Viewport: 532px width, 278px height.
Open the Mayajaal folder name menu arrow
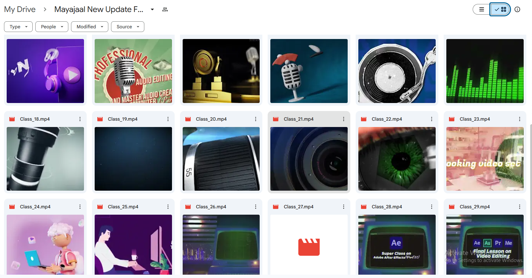(152, 9)
